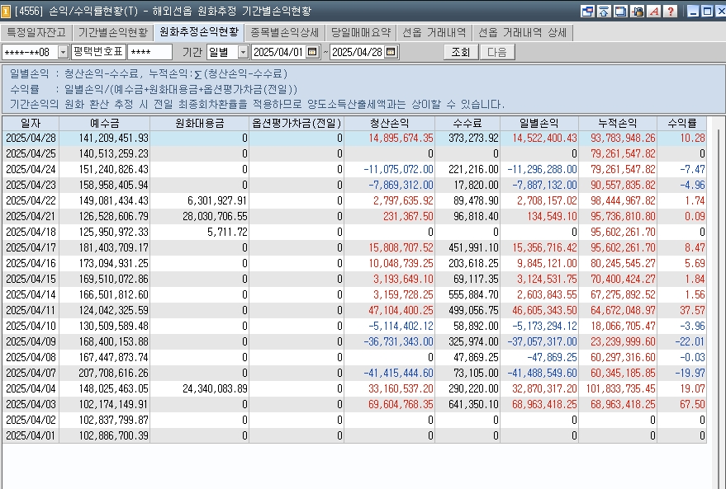Click the 조회 search button

461,52
